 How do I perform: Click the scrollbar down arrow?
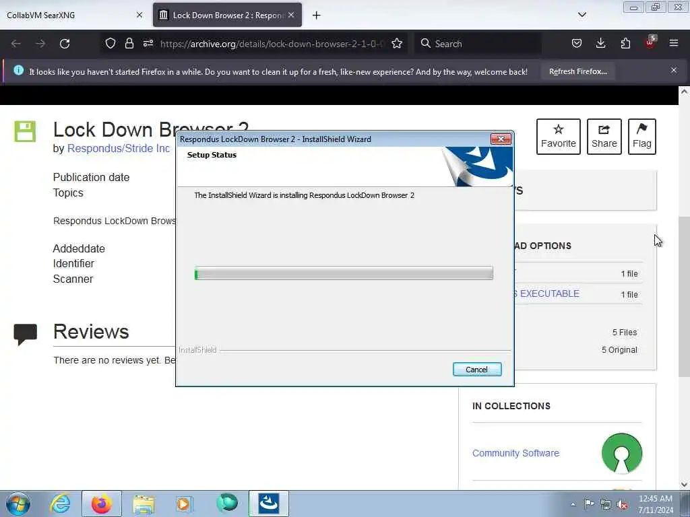click(x=685, y=485)
